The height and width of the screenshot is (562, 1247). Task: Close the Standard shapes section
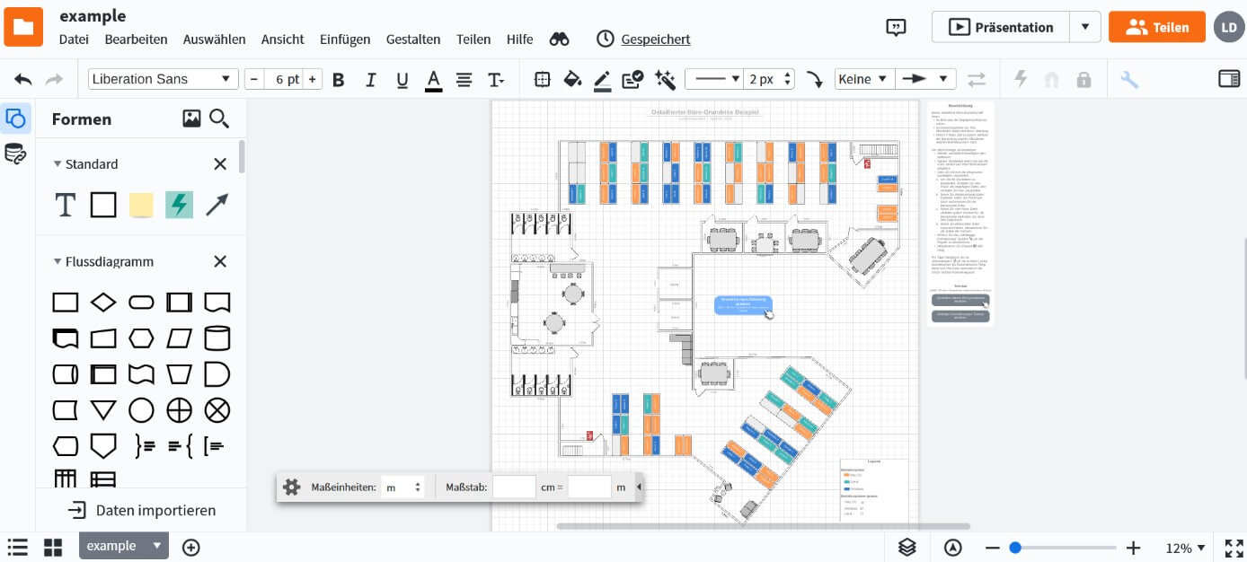pos(220,164)
